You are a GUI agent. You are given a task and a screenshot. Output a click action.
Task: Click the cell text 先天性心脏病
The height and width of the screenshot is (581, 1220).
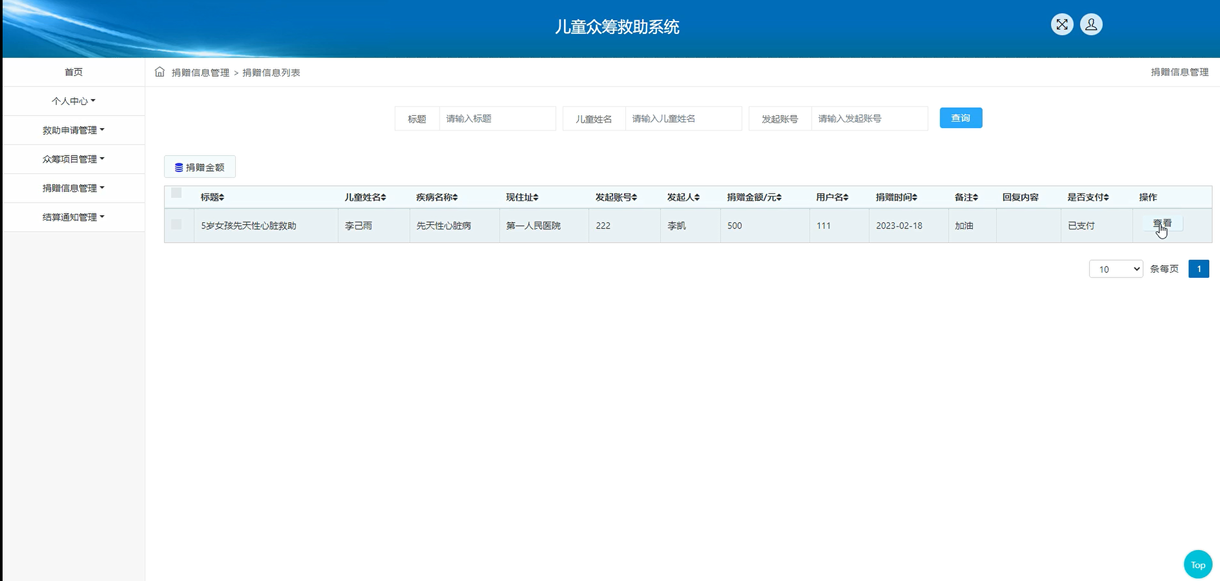point(444,226)
